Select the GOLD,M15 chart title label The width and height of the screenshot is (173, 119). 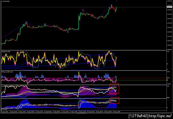[6, 1]
